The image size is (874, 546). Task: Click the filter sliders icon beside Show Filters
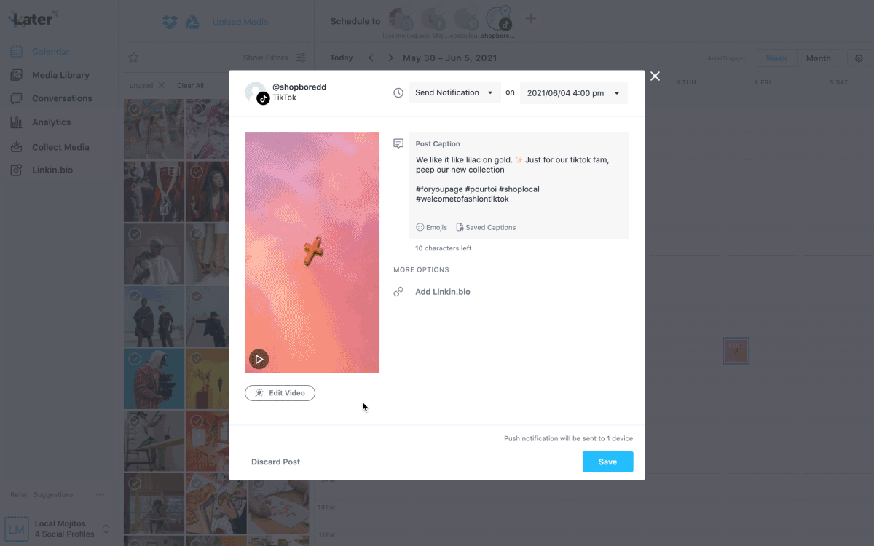pos(301,58)
